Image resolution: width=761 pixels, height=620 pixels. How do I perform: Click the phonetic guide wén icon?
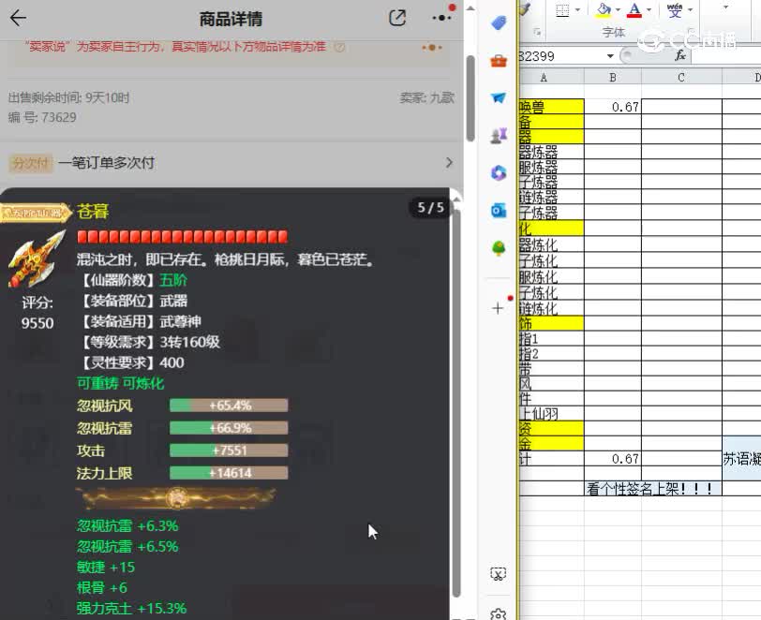coord(675,10)
